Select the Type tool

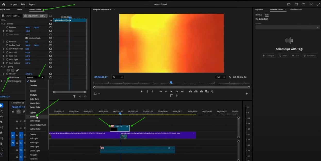(x=1, y=149)
